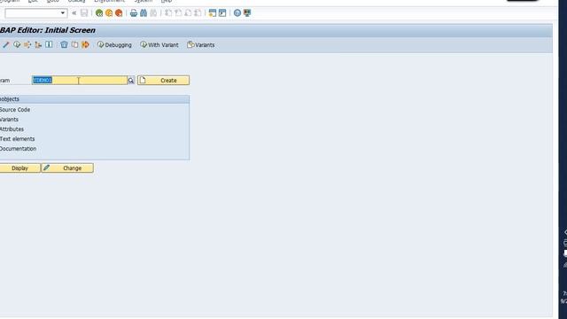567x319 pixels.
Task: Click the Generate Shortcut icon
Action: tap(222, 13)
